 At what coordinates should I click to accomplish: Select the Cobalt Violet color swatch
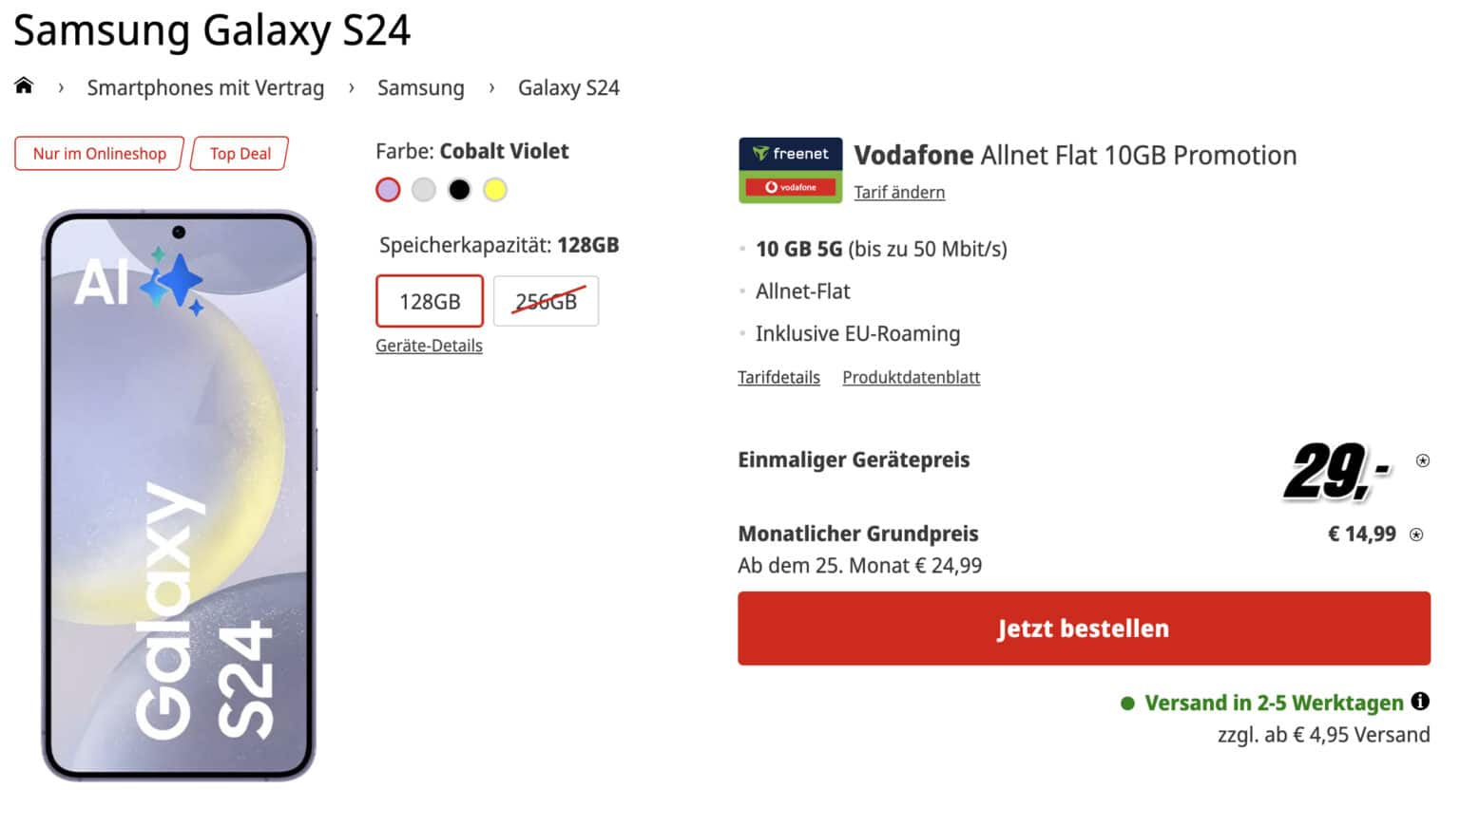[x=388, y=190]
